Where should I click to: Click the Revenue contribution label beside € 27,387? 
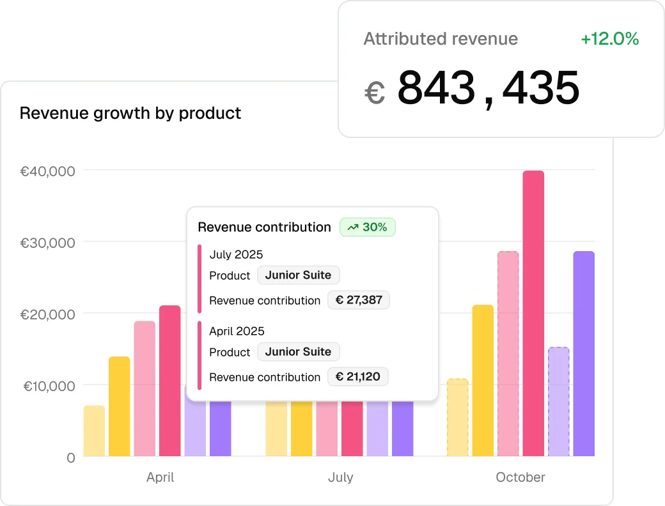(265, 300)
